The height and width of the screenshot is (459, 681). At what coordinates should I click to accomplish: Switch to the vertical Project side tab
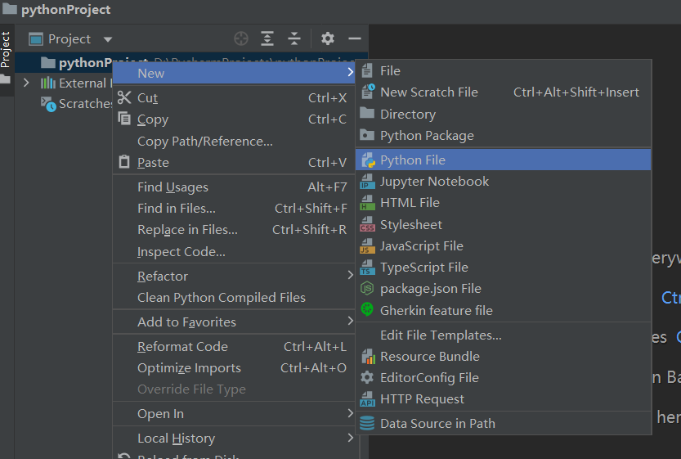tap(6, 51)
